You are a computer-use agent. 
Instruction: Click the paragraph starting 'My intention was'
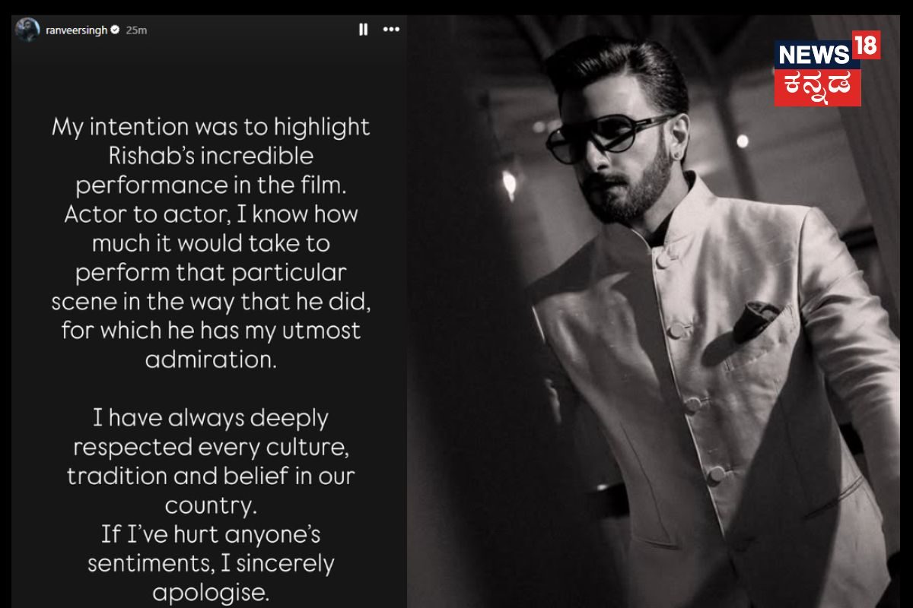point(211,243)
